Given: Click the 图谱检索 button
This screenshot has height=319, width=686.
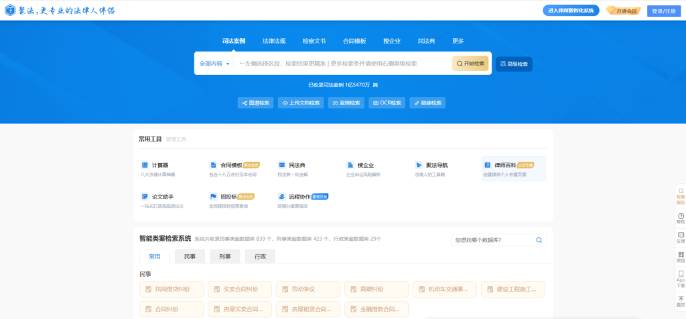Looking at the screenshot, I should click(256, 103).
